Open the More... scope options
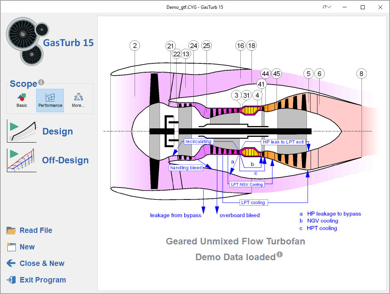 78,100
